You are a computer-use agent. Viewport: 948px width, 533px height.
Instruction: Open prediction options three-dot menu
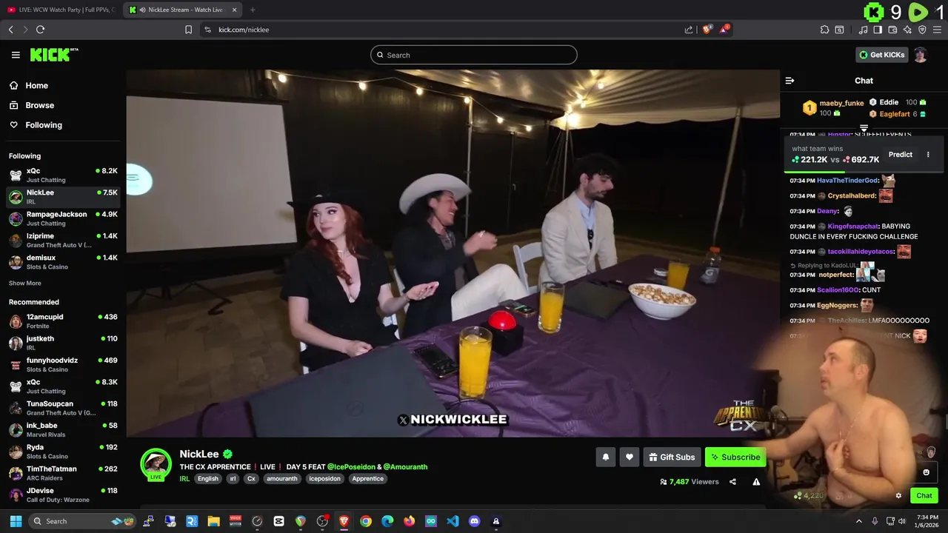point(928,155)
